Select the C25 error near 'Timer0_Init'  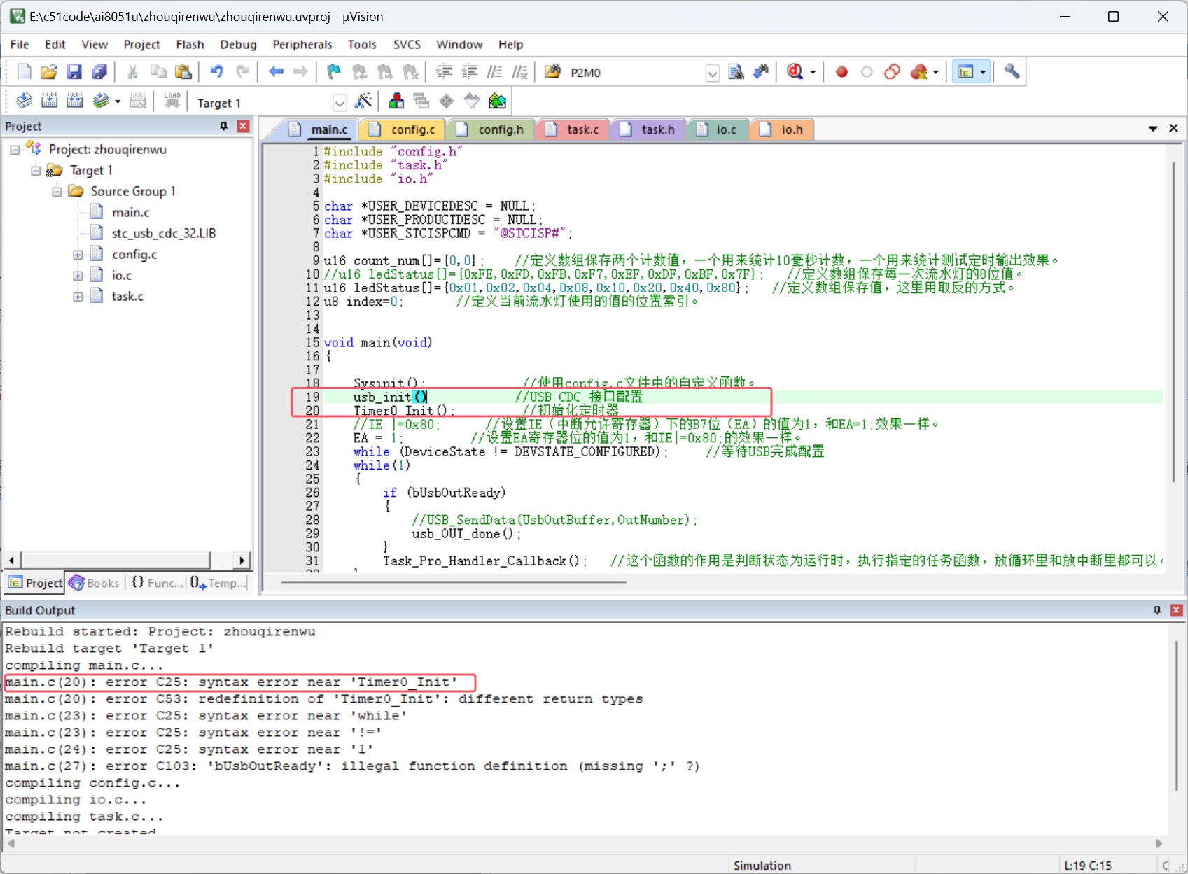pos(232,682)
